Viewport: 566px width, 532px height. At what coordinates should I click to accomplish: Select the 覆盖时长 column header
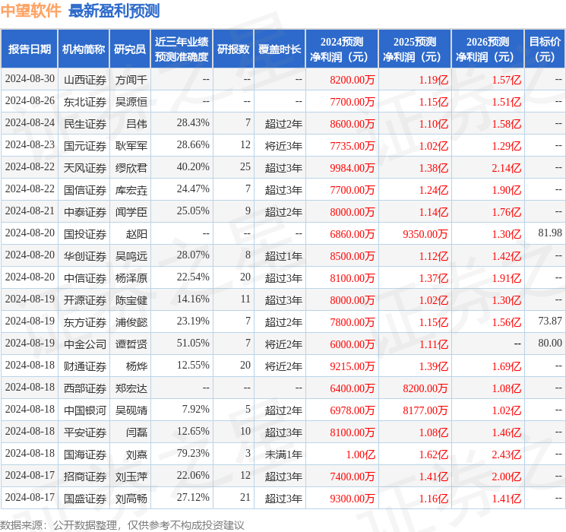(280, 49)
